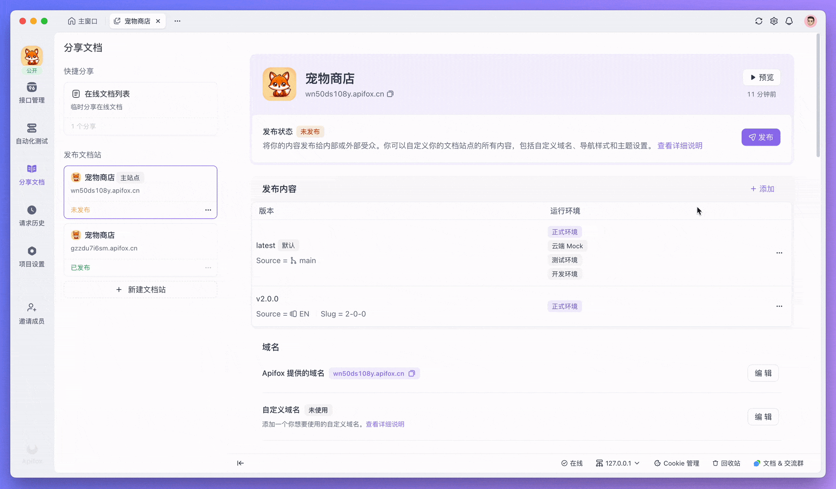The width and height of the screenshot is (836, 489).
Task: Open more options for the v2.0.0 row
Action: (x=779, y=306)
